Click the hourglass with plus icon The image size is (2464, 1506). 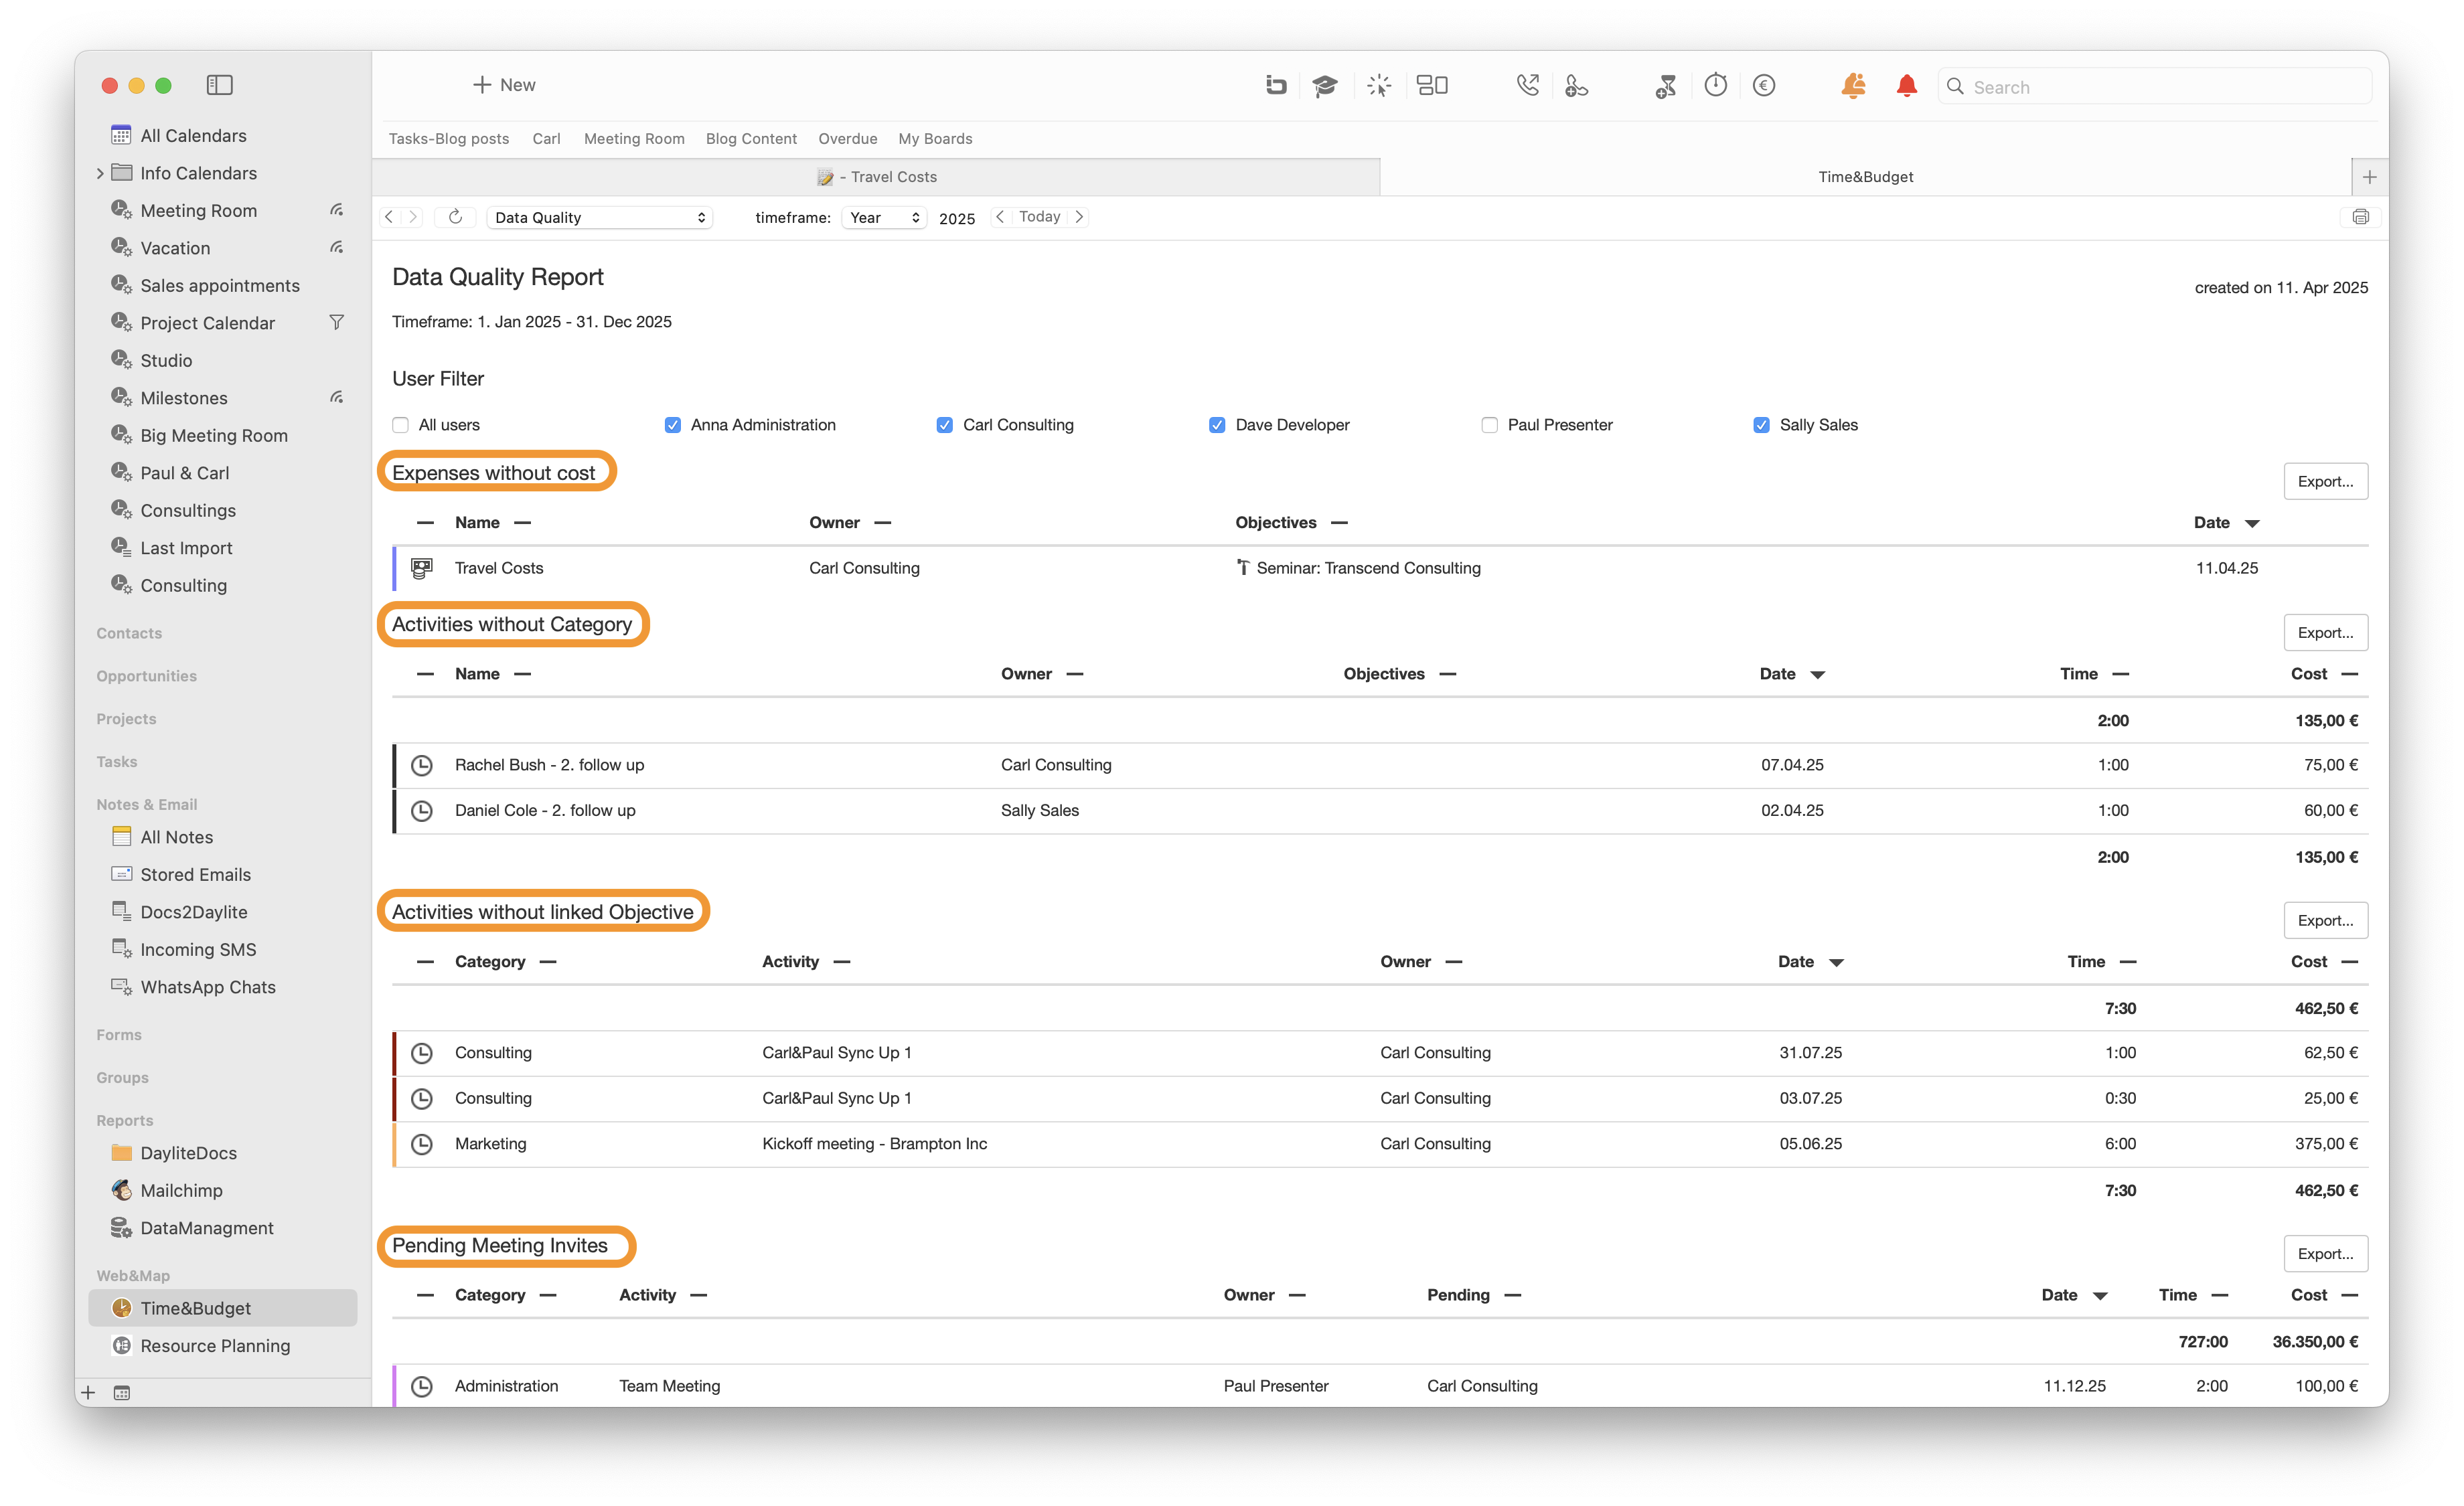tap(1665, 86)
